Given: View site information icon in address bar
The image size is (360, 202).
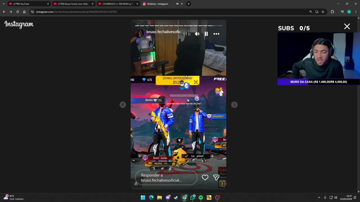Looking at the screenshot, I should pos(32,12).
